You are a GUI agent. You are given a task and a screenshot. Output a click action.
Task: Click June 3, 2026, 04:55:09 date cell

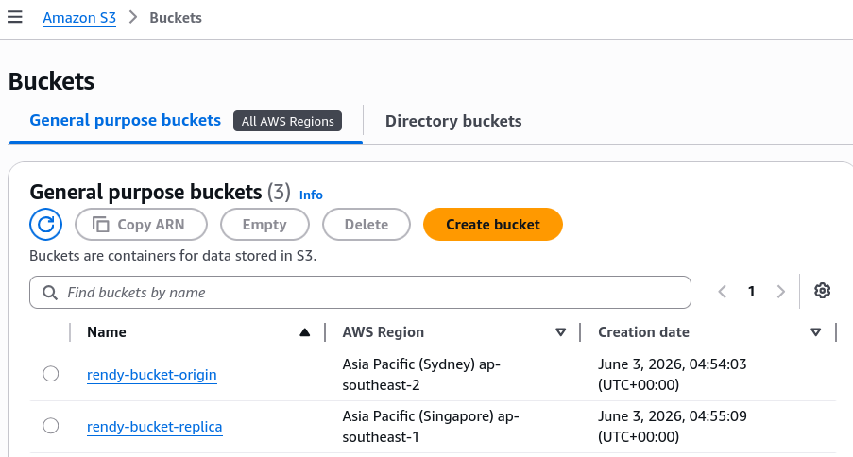coord(672,426)
